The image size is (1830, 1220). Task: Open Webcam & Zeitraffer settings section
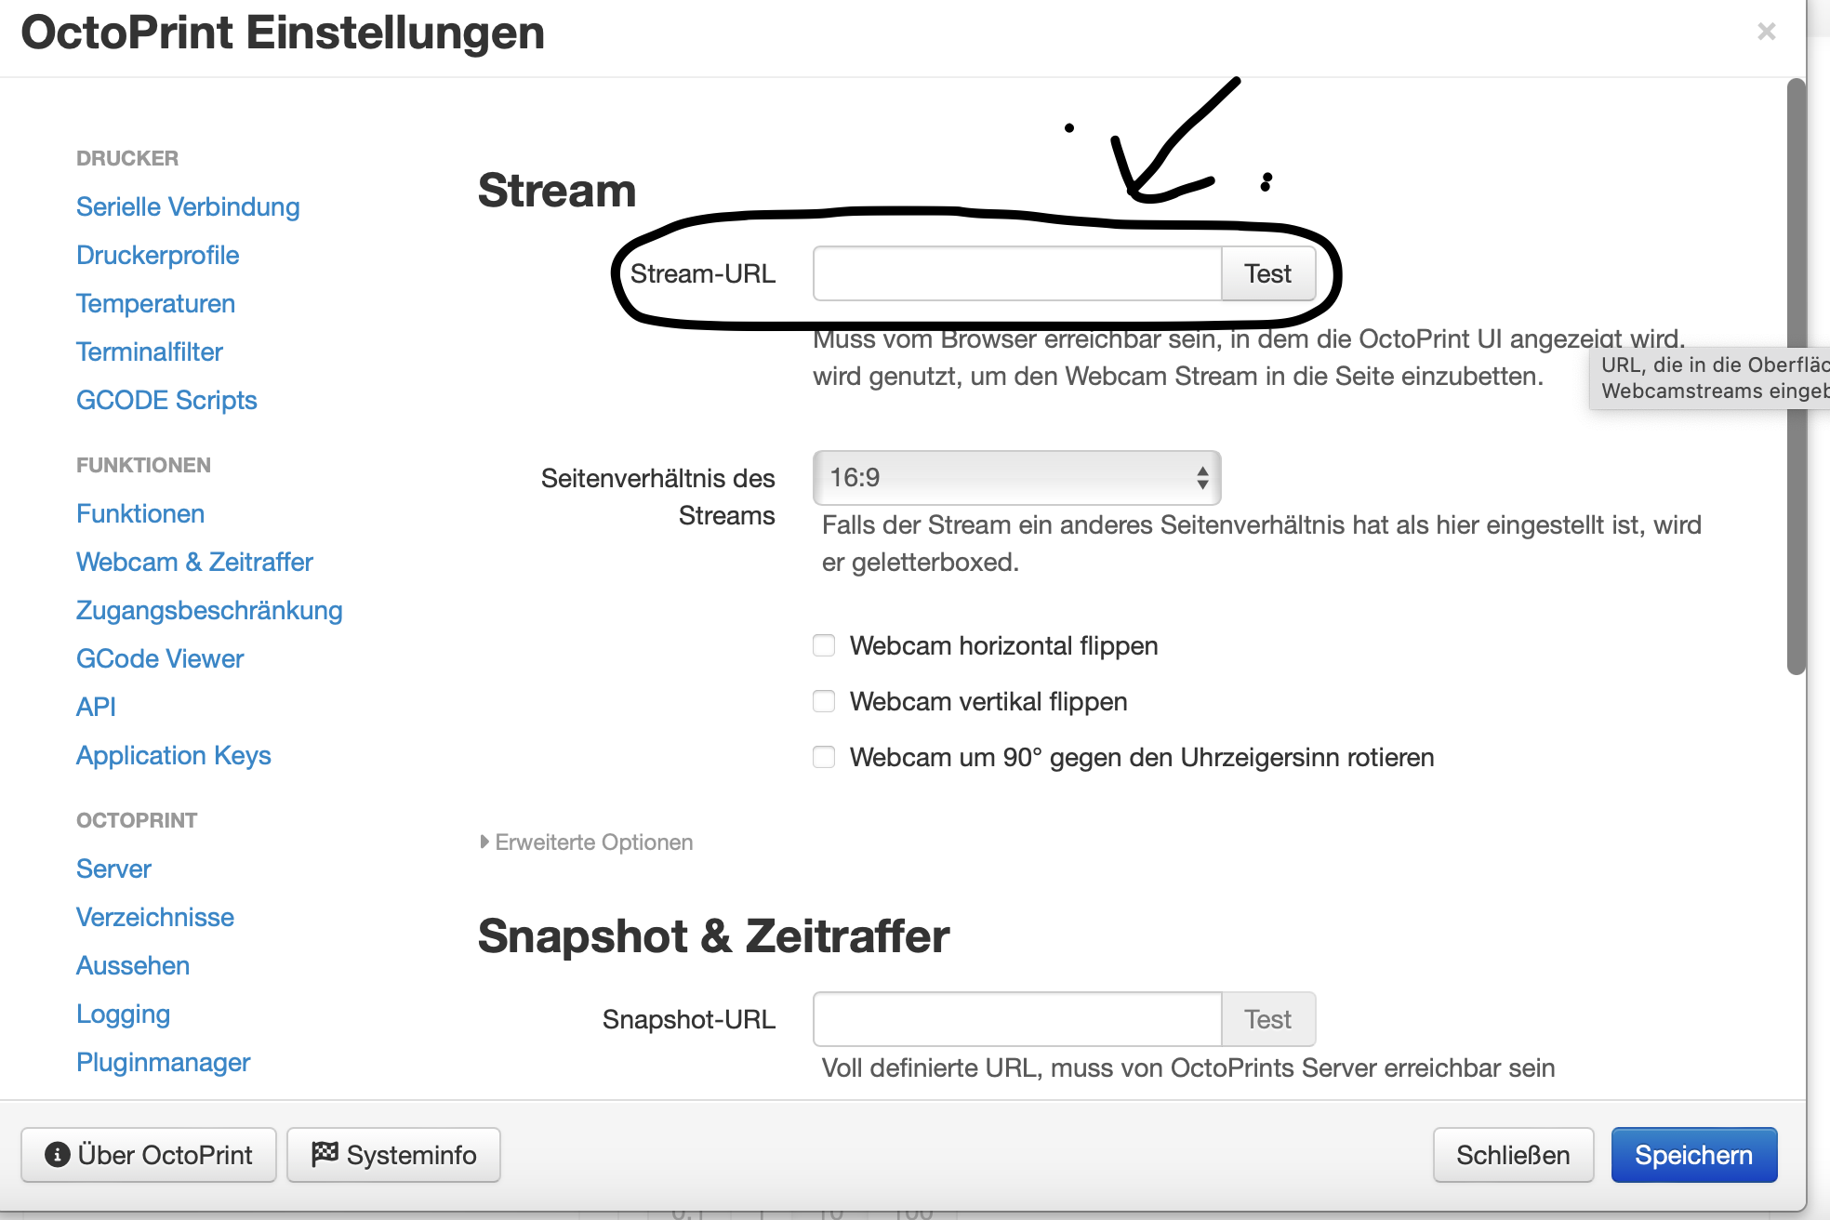(194, 562)
